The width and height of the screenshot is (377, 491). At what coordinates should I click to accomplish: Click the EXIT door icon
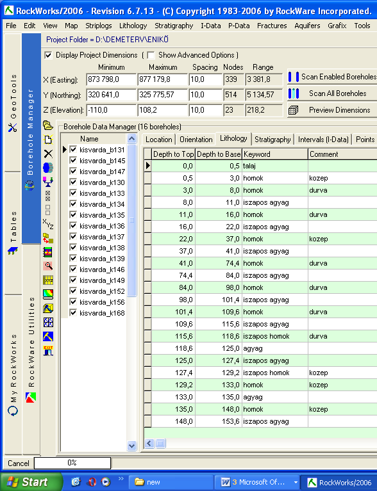pyautogui.click(x=48, y=351)
